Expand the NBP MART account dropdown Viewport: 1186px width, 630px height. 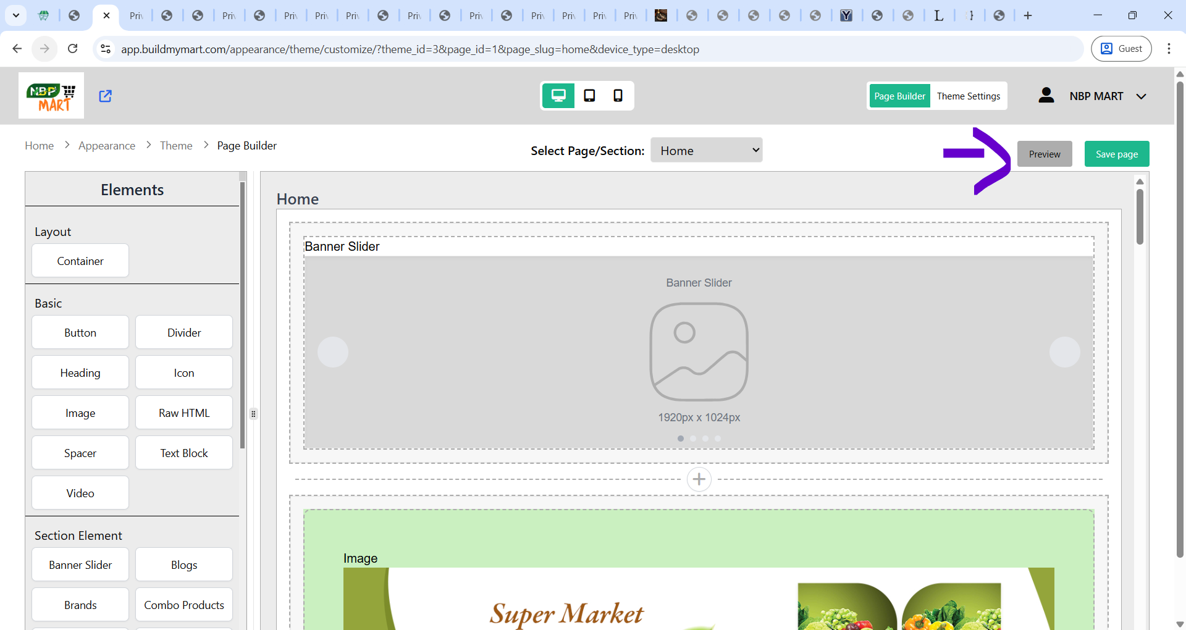point(1141,96)
